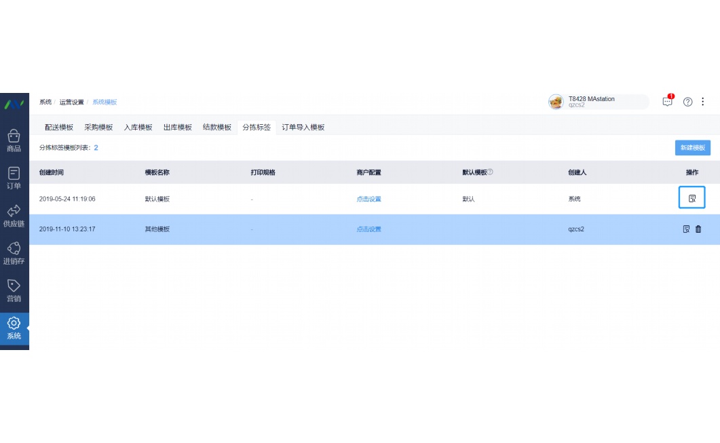
Task: Select the 营销 marketing sidebar icon
Action: [x=14, y=291]
